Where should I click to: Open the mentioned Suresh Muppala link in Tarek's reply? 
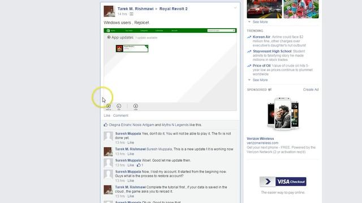(x=160, y=149)
